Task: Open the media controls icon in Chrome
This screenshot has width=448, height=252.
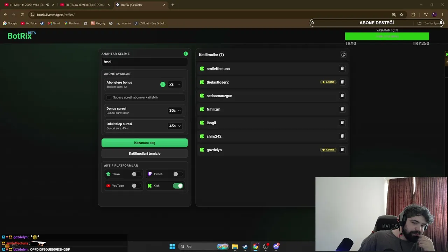Action: [x=426, y=15]
